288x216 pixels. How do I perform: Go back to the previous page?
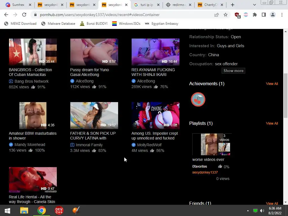pos(6,15)
